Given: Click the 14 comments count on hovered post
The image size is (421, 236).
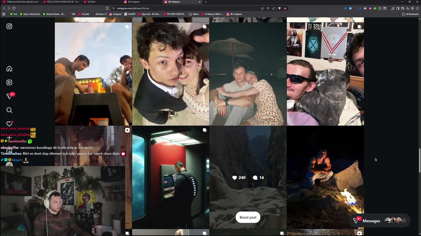Looking at the screenshot, I should click(x=258, y=178).
